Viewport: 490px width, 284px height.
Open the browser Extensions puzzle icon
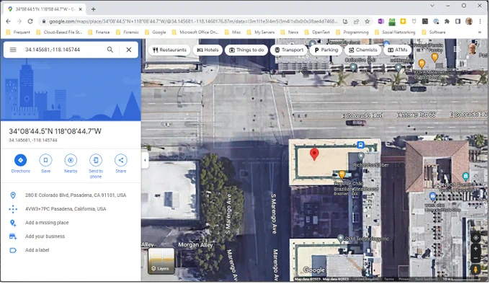[447, 21]
